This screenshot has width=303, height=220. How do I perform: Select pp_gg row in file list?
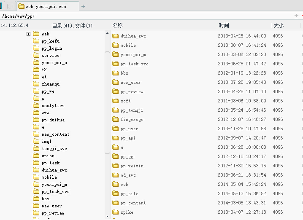click(x=206, y=156)
